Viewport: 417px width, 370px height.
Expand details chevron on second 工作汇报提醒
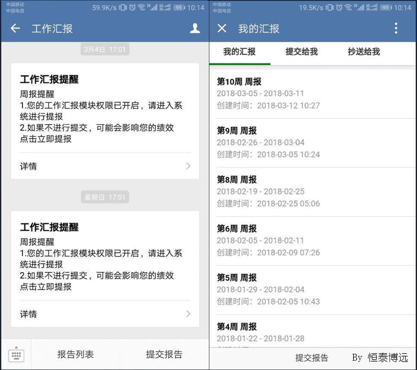tap(188, 314)
